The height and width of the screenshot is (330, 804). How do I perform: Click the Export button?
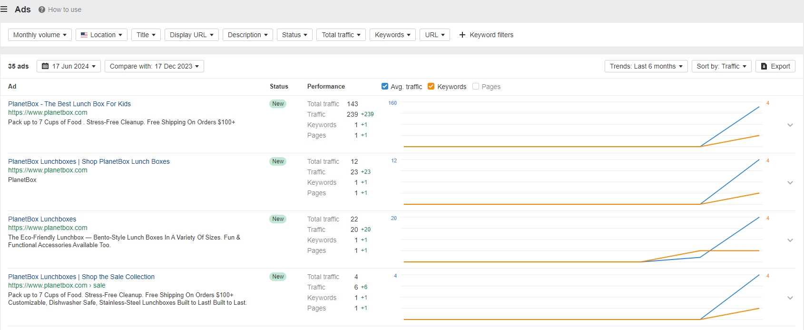point(775,66)
